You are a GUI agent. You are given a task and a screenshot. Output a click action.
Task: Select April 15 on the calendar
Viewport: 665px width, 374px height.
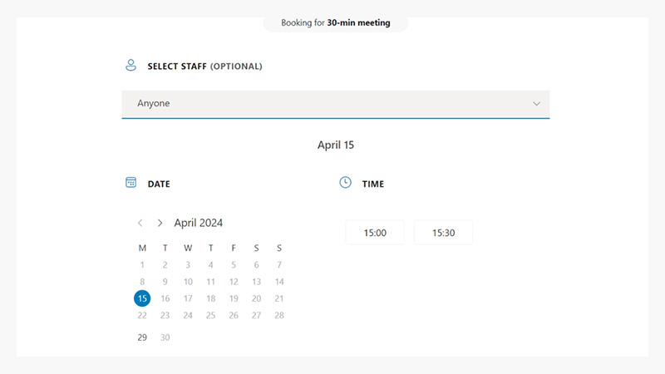click(x=142, y=298)
